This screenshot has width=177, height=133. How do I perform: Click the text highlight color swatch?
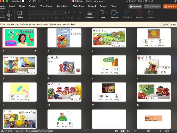click(72, 18)
